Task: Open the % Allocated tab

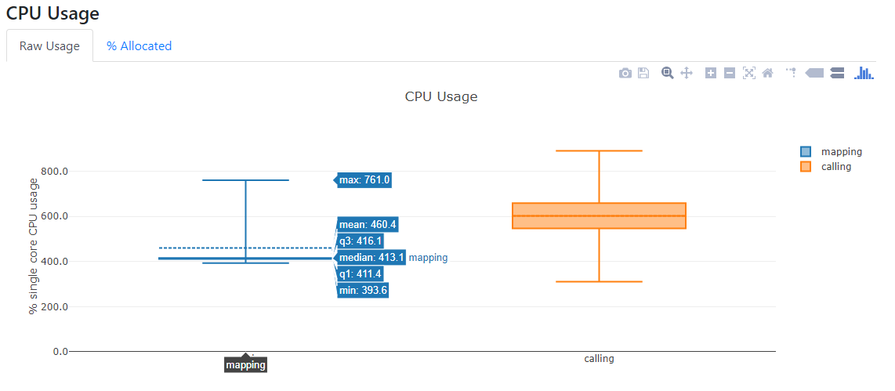Action: pos(140,45)
